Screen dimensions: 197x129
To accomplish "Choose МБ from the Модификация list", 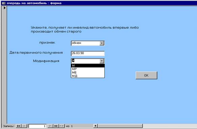I will click(88, 72).
